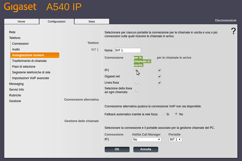
Task: Open Piani di selezione page
Action: tap(24, 66)
